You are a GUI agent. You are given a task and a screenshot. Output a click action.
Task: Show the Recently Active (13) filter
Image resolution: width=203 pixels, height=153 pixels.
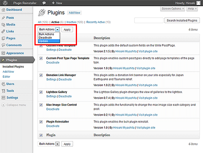coord(98,22)
